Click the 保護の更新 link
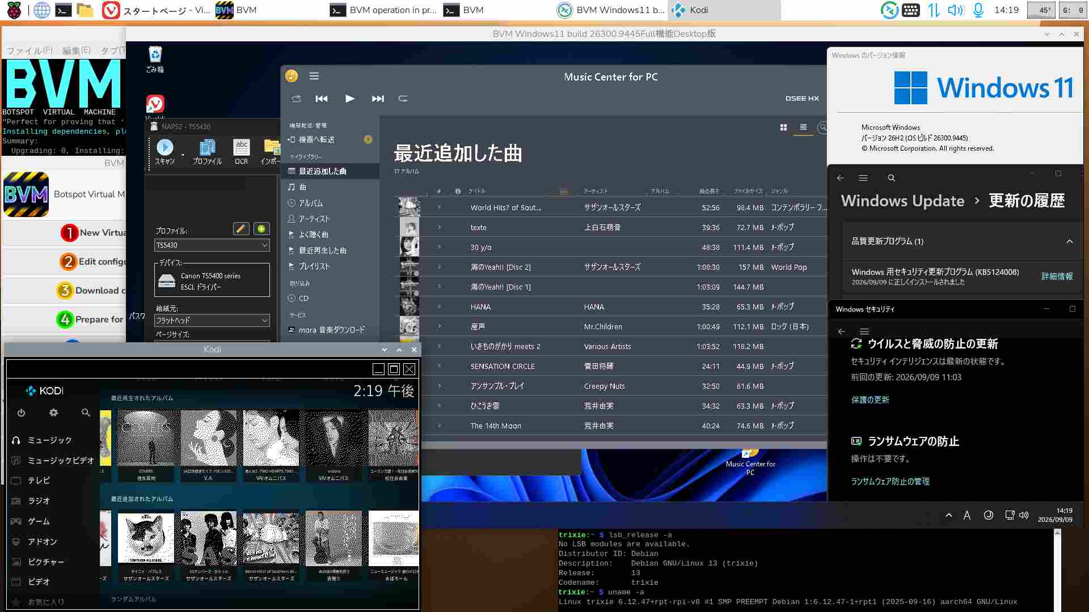 pyautogui.click(x=870, y=399)
